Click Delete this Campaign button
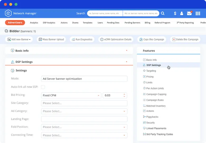Image resolution: width=206 pixels, height=143 pixels. coord(185,39)
